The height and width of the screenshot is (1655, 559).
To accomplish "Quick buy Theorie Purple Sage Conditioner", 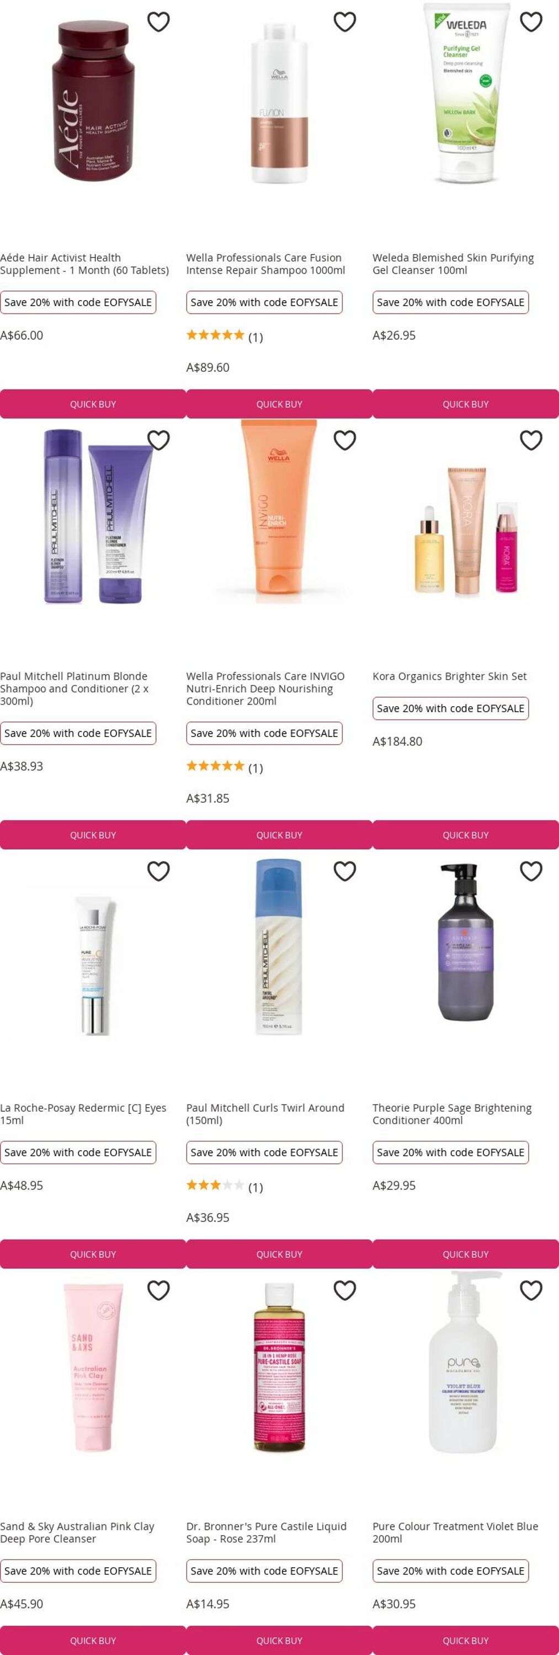I will [x=466, y=1254].
